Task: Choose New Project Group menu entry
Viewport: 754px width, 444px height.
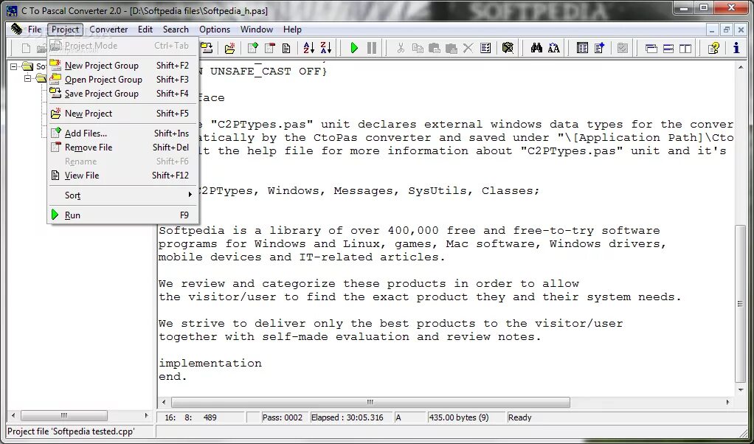Action: (x=122, y=66)
